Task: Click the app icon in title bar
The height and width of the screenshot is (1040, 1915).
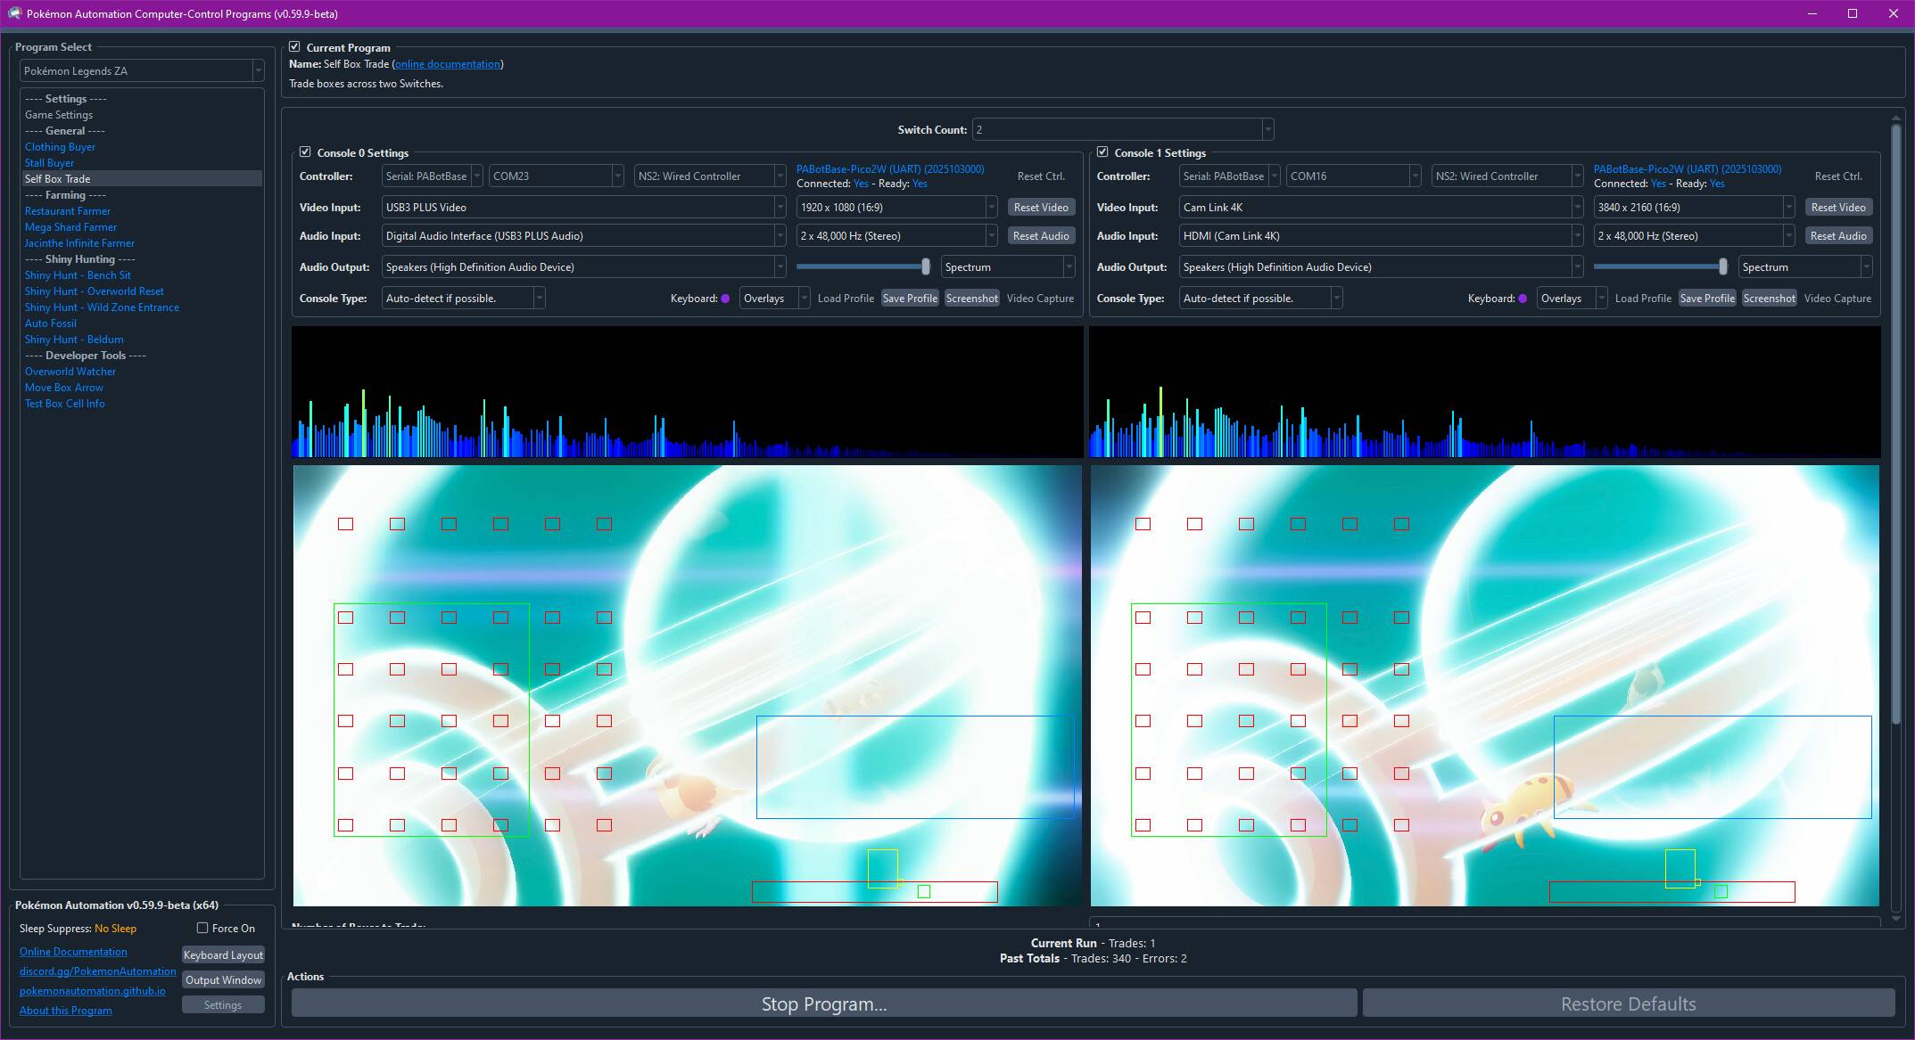Action: (14, 13)
